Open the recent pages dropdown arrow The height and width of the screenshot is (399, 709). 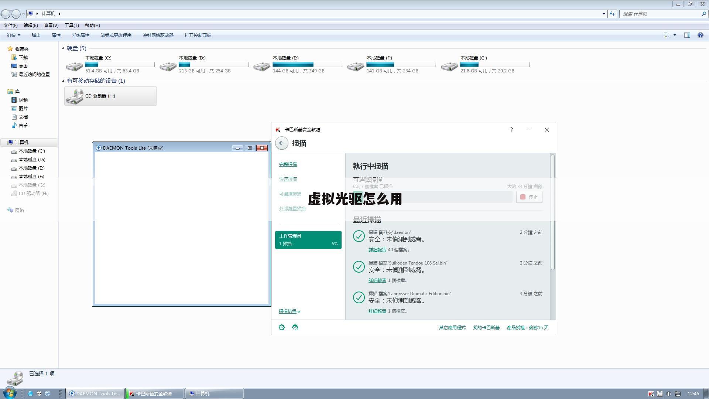point(23,14)
